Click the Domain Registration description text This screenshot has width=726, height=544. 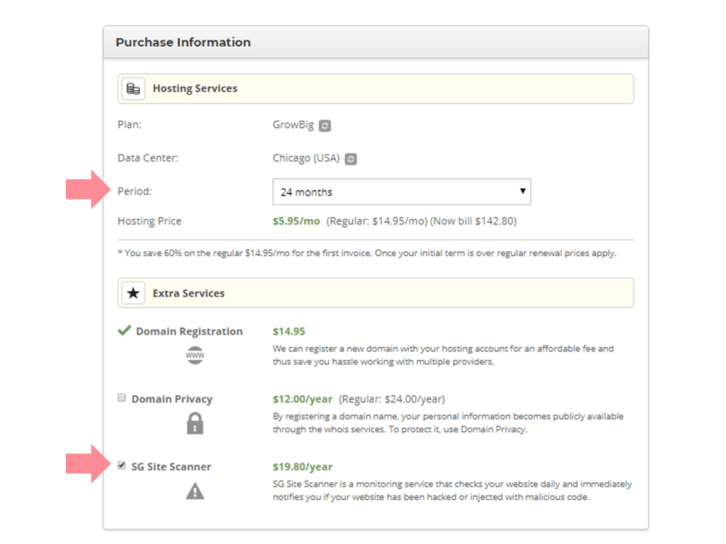coord(443,355)
